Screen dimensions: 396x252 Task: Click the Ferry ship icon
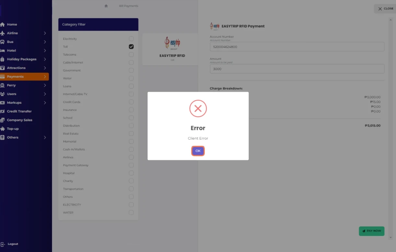(x=3, y=85)
